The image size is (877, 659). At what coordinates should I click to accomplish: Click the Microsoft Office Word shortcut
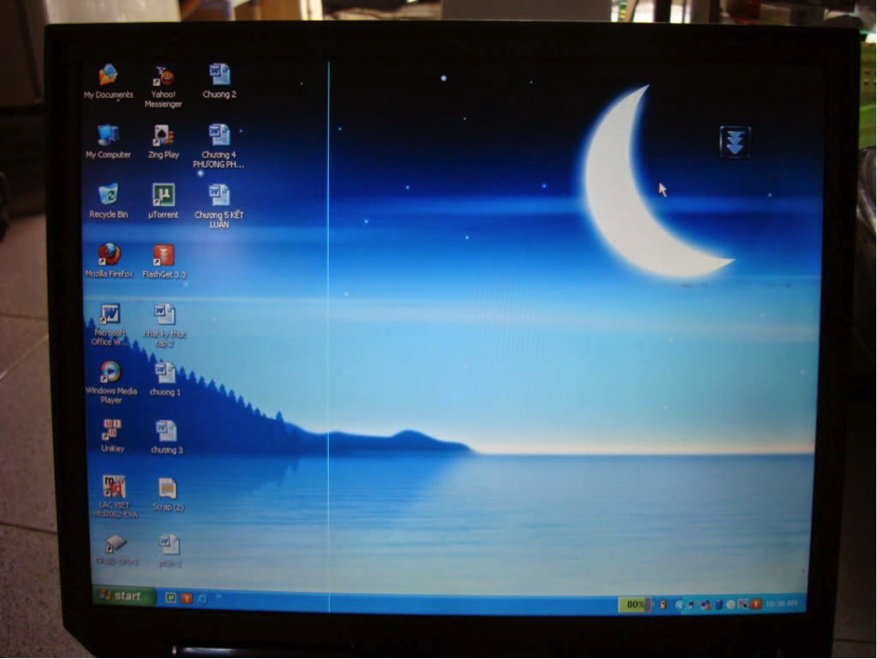110,314
